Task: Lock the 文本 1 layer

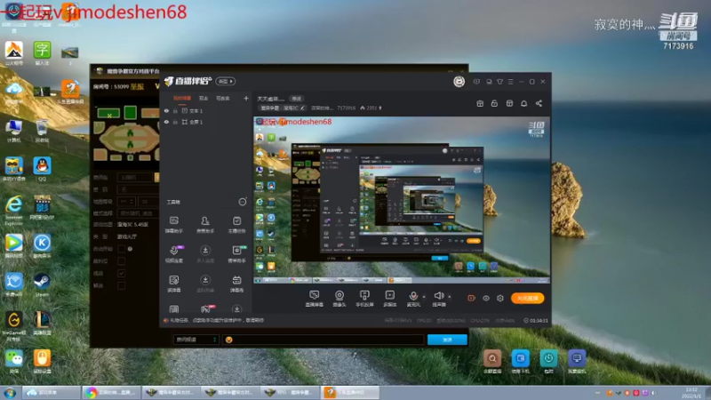Action: (175, 110)
